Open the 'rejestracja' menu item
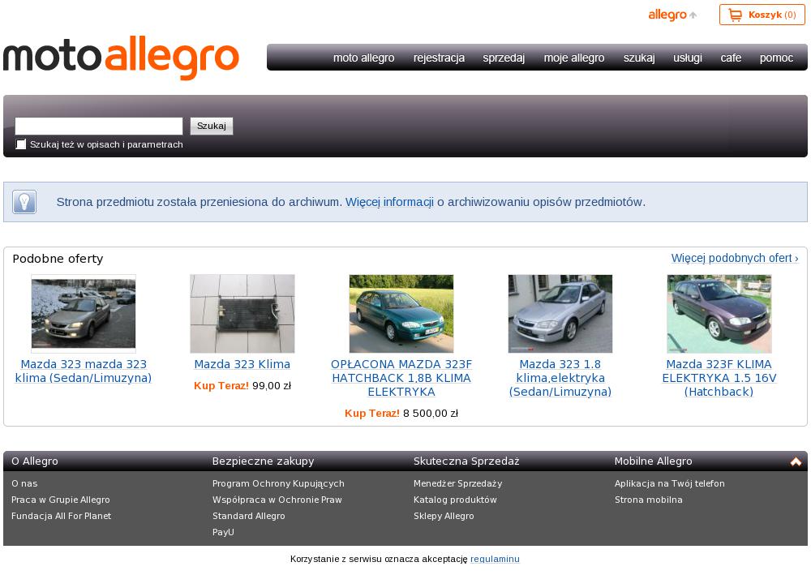The width and height of the screenshot is (811, 575). 439,58
